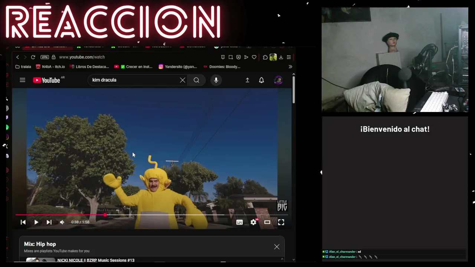This screenshot has width=475, height=267.
Task: Enter full screen video mode
Action: click(281, 222)
